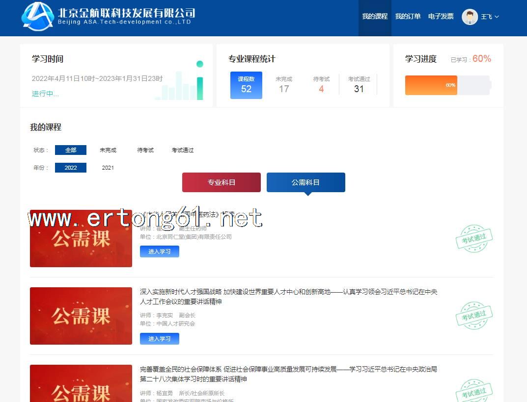Click the 待考试 count of 4

tap(321, 89)
